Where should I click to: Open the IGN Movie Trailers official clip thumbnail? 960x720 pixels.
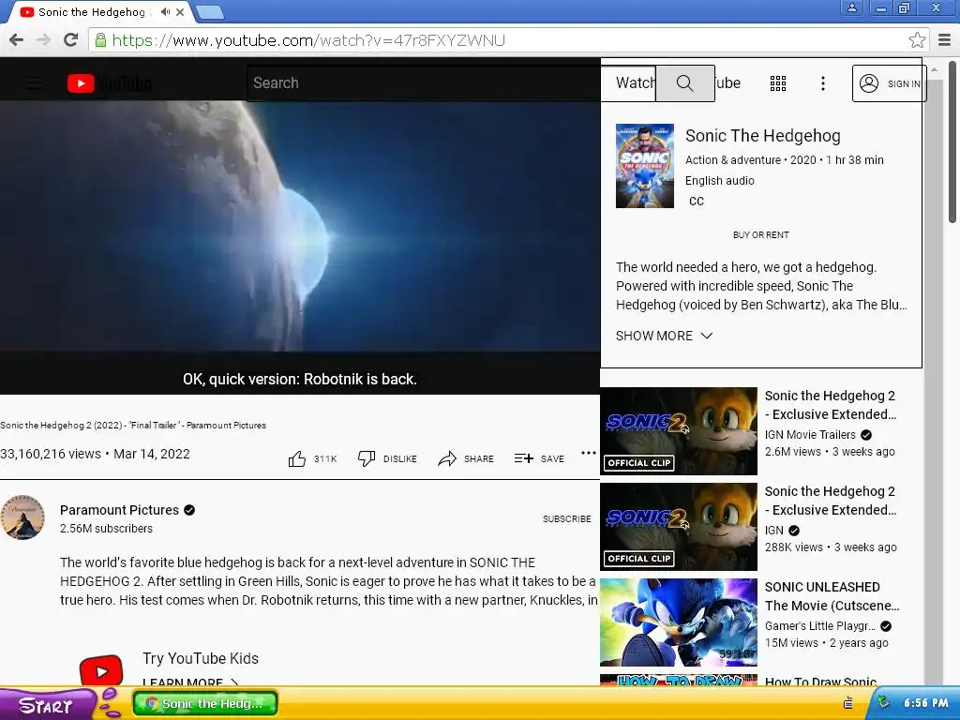point(679,431)
